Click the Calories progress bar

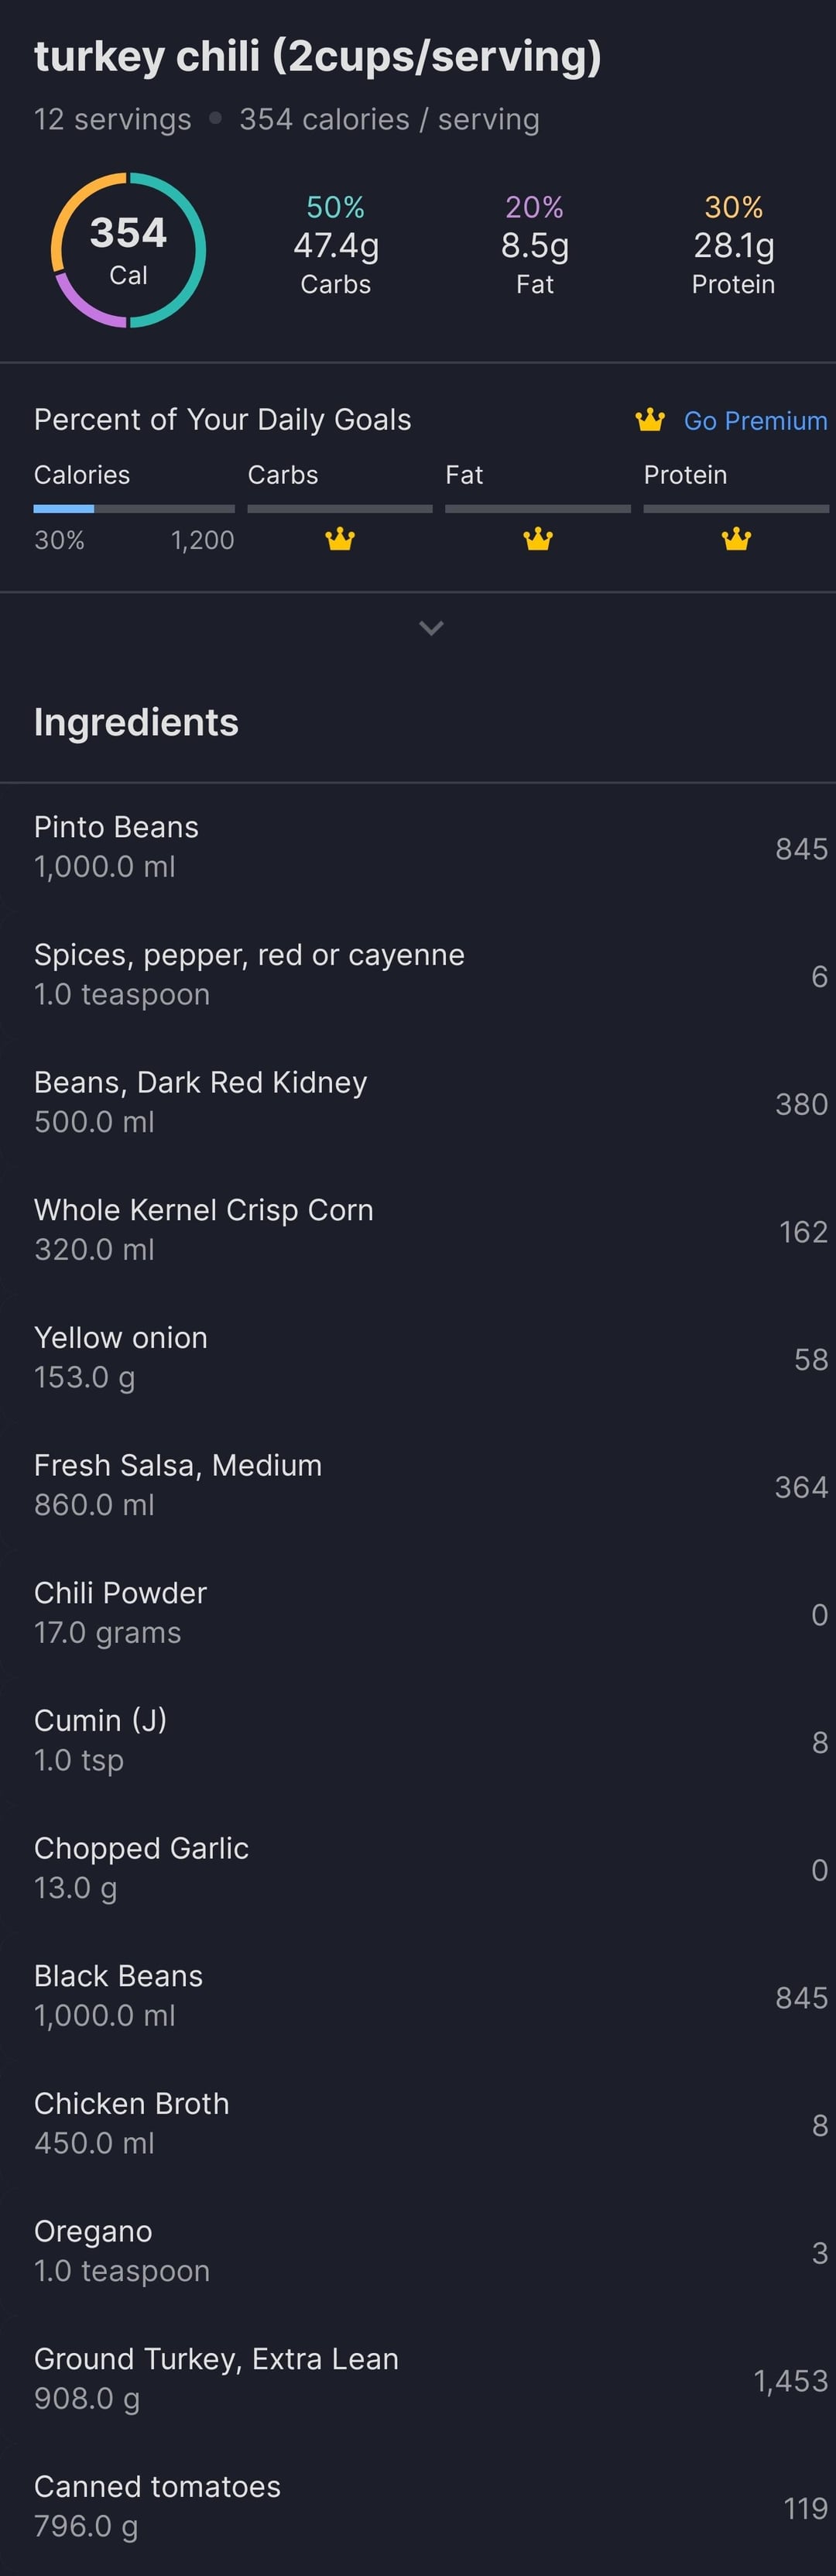(x=134, y=509)
